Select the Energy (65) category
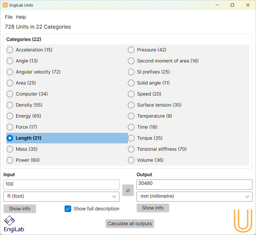The image size is (256, 235). pos(10,116)
